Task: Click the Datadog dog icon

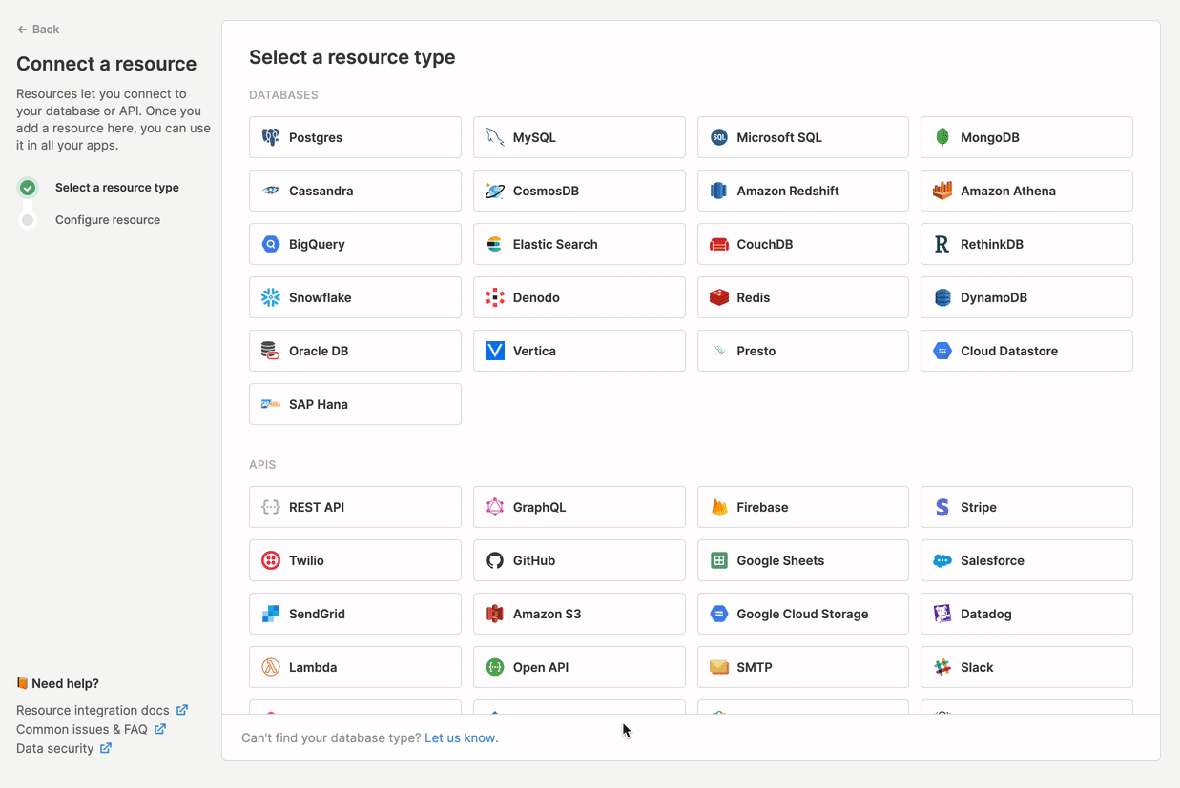Action: tap(942, 614)
